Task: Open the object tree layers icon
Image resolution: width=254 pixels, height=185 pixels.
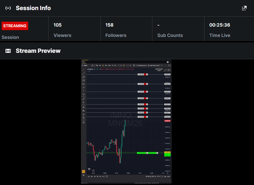Action: (83, 175)
